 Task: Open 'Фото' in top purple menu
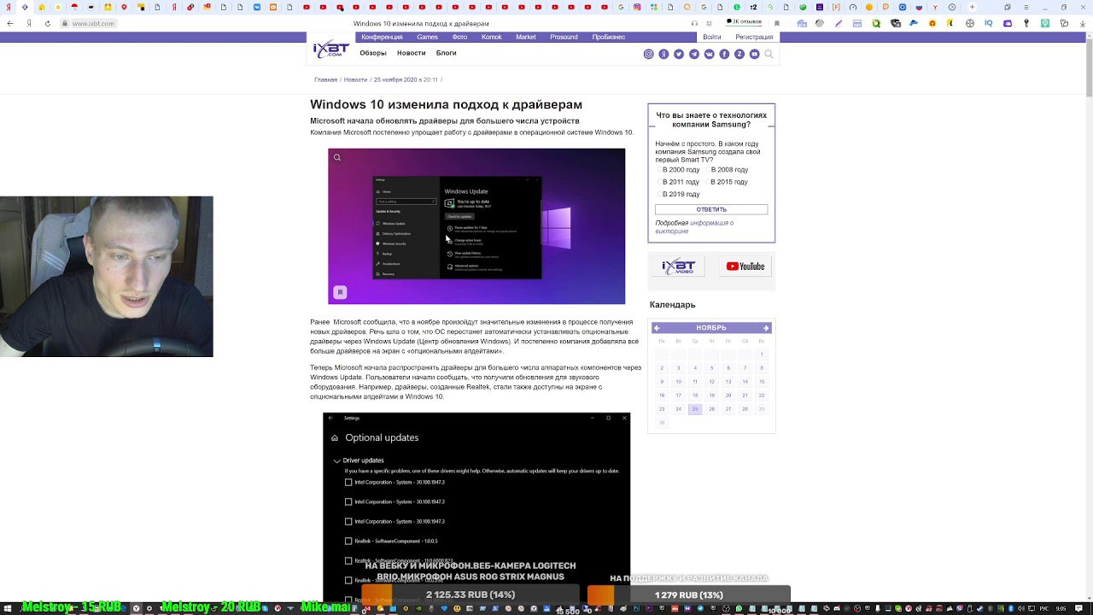coord(459,38)
